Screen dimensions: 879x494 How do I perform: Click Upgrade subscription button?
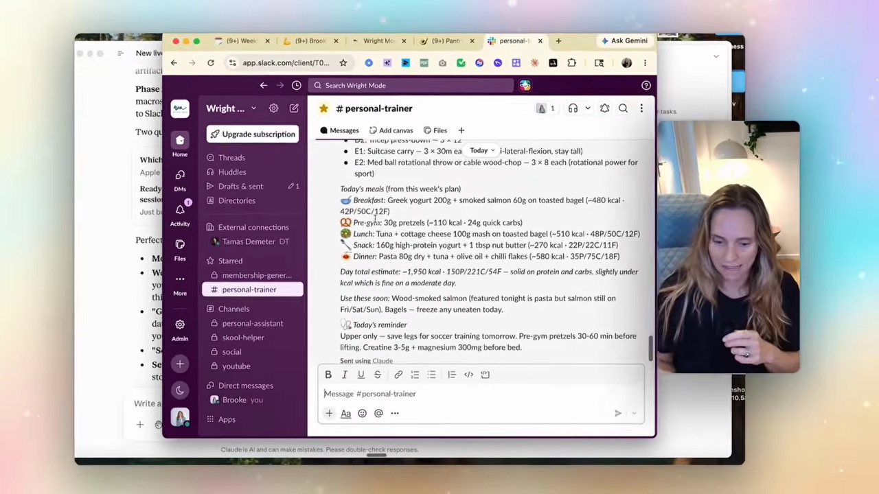coord(253,134)
